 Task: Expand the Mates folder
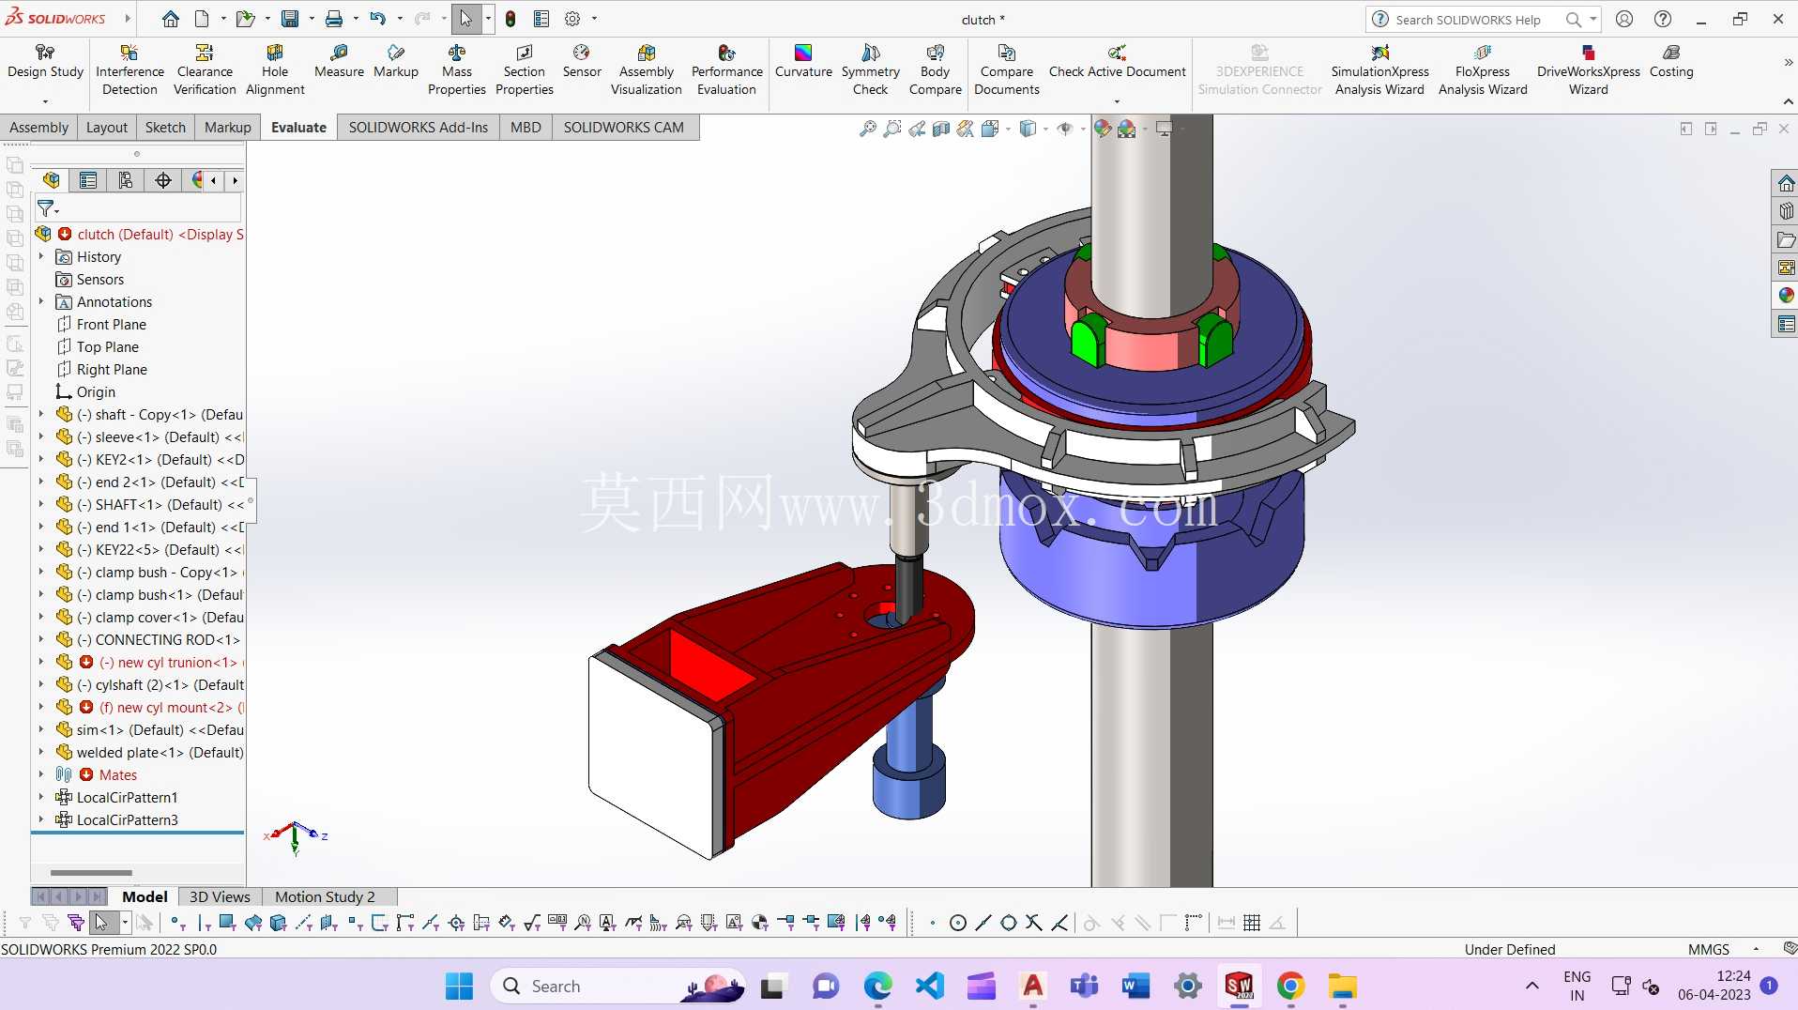tap(41, 774)
